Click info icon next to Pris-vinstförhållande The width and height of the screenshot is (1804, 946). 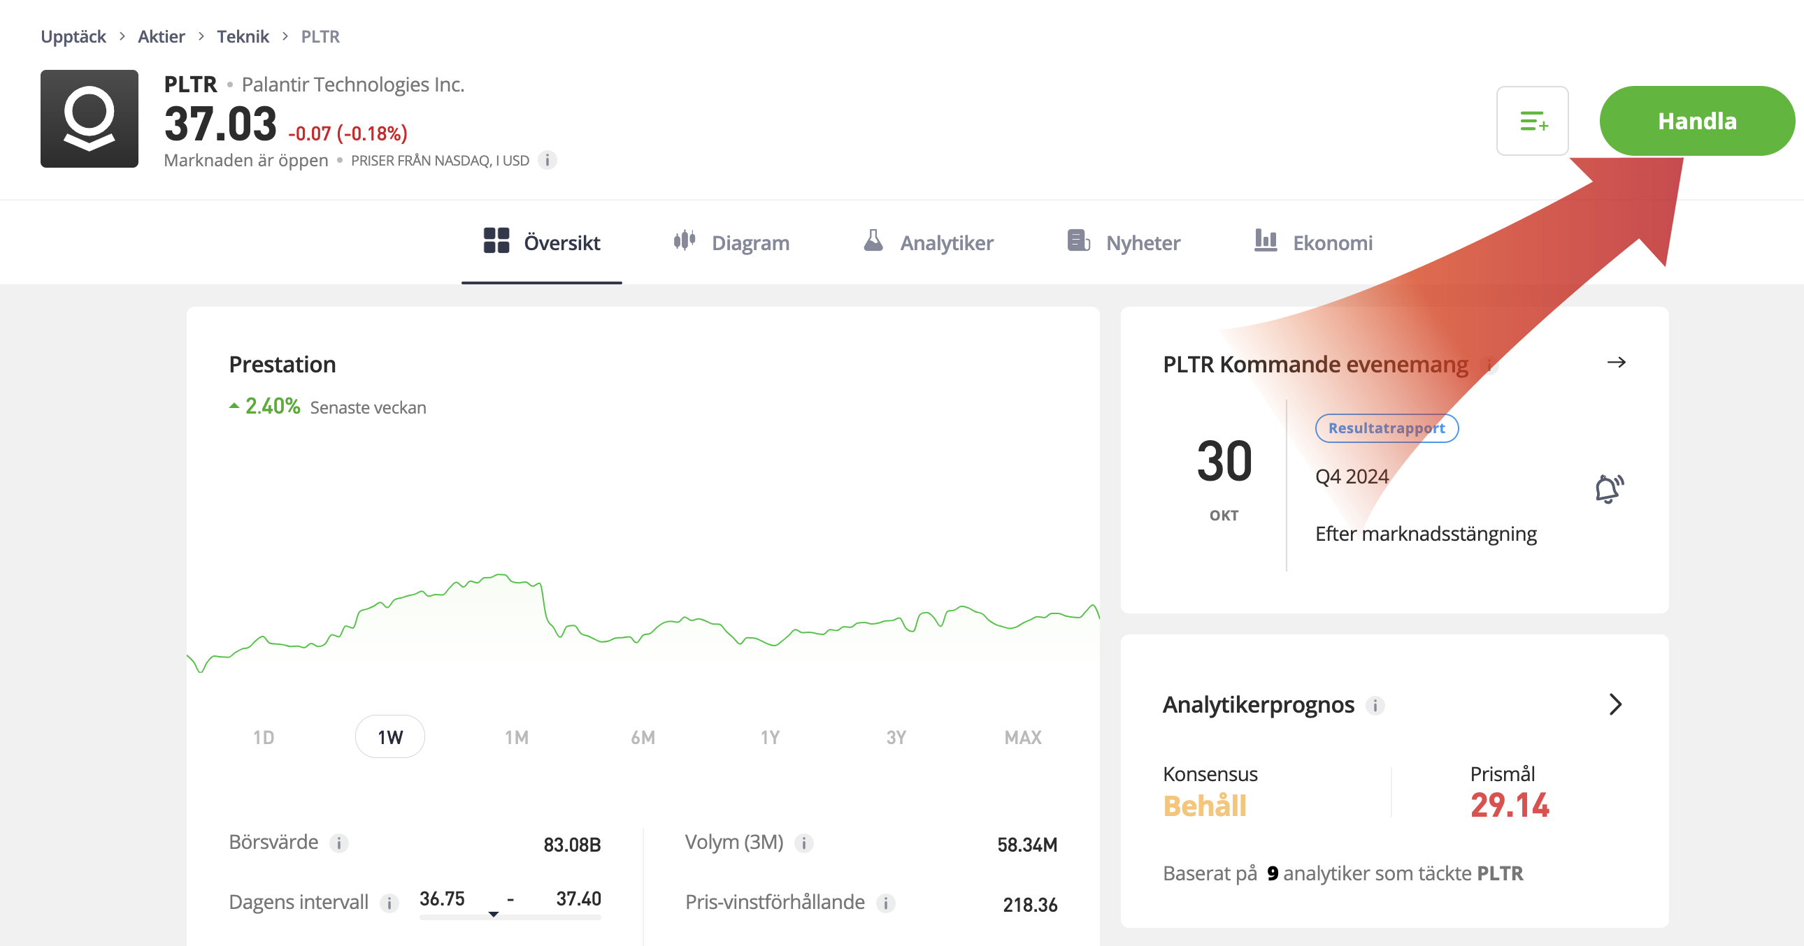click(885, 903)
